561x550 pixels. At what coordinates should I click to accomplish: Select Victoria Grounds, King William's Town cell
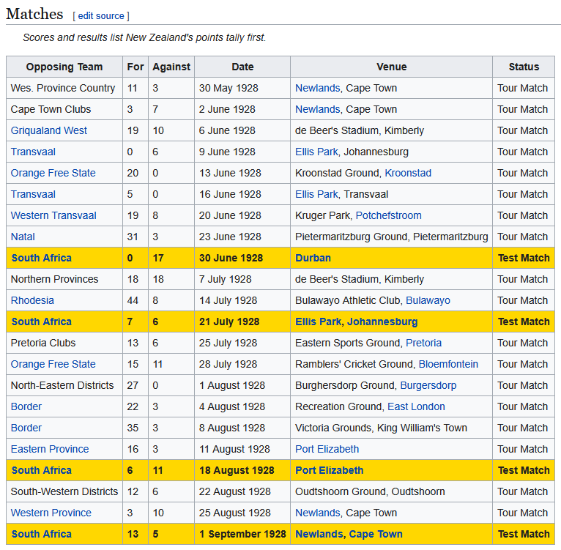[x=391, y=428]
